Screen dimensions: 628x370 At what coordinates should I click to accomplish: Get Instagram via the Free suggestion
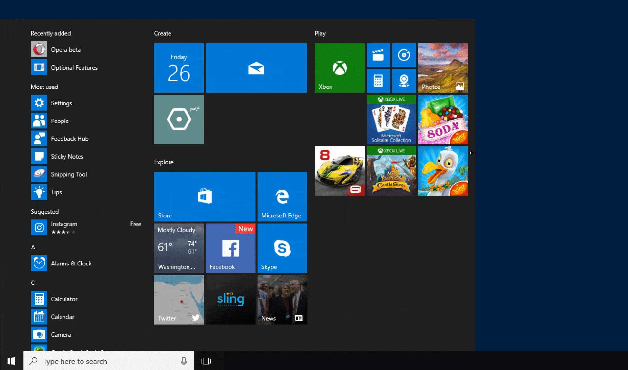click(135, 224)
